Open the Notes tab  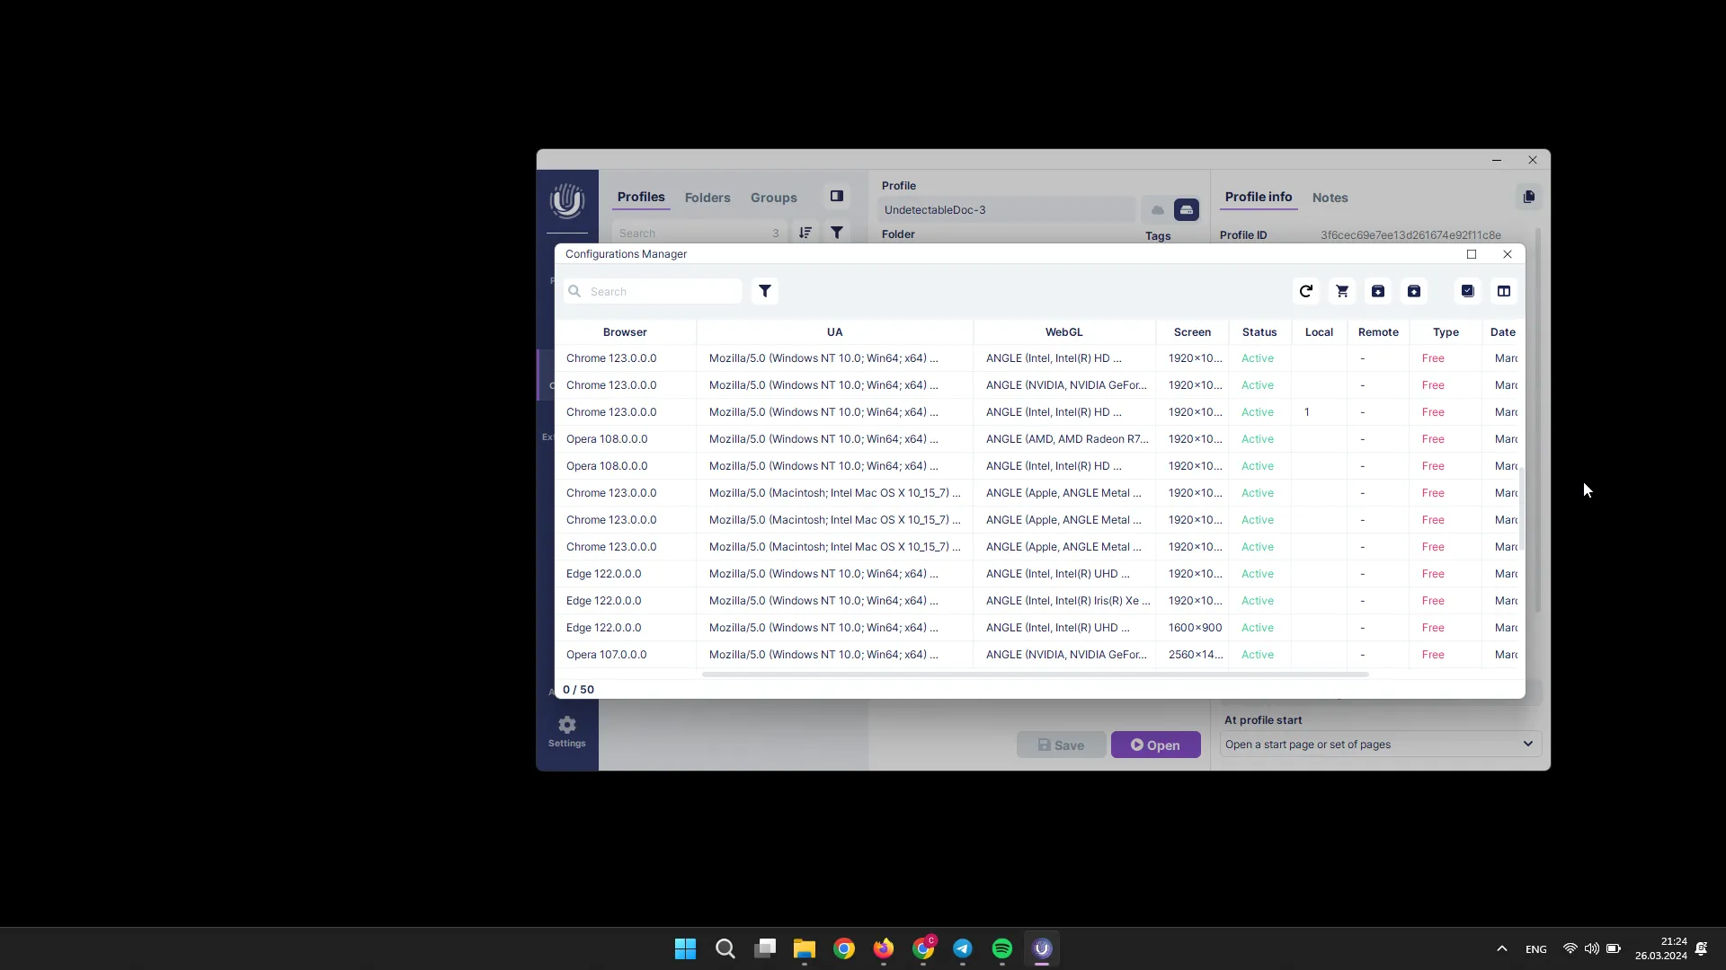[1330, 198]
